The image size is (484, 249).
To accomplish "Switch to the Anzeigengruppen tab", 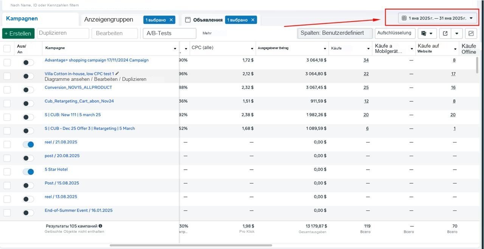I will click(x=109, y=19).
